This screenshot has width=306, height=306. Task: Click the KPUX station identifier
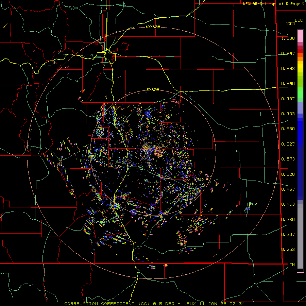click(190, 304)
